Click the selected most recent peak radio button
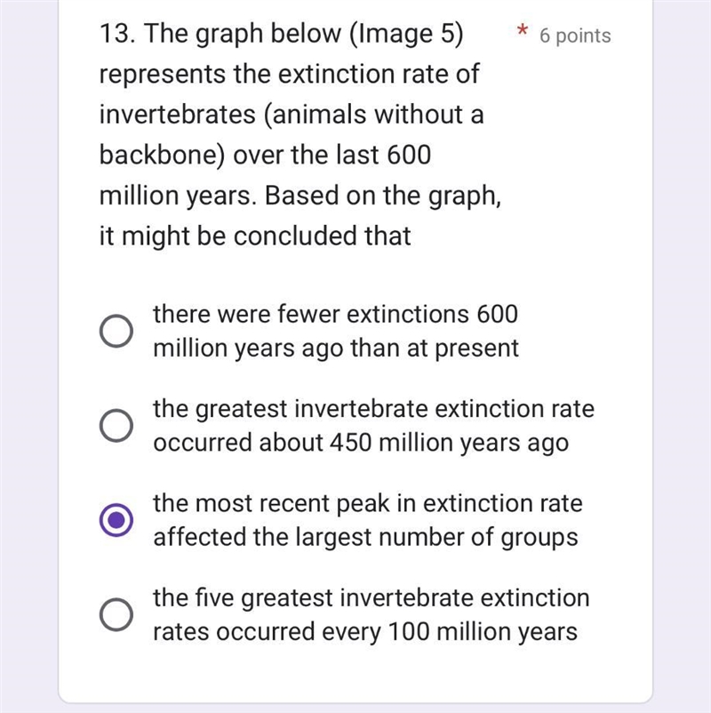 point(116,520)
